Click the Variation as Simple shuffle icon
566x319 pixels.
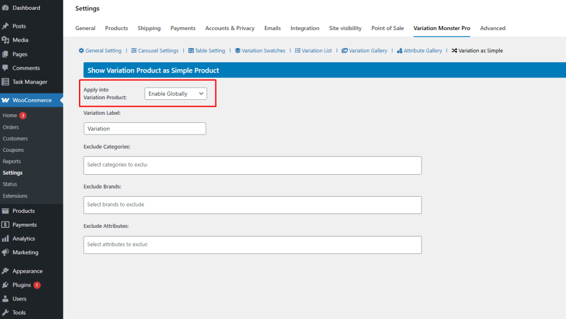(x=455, y=50)
